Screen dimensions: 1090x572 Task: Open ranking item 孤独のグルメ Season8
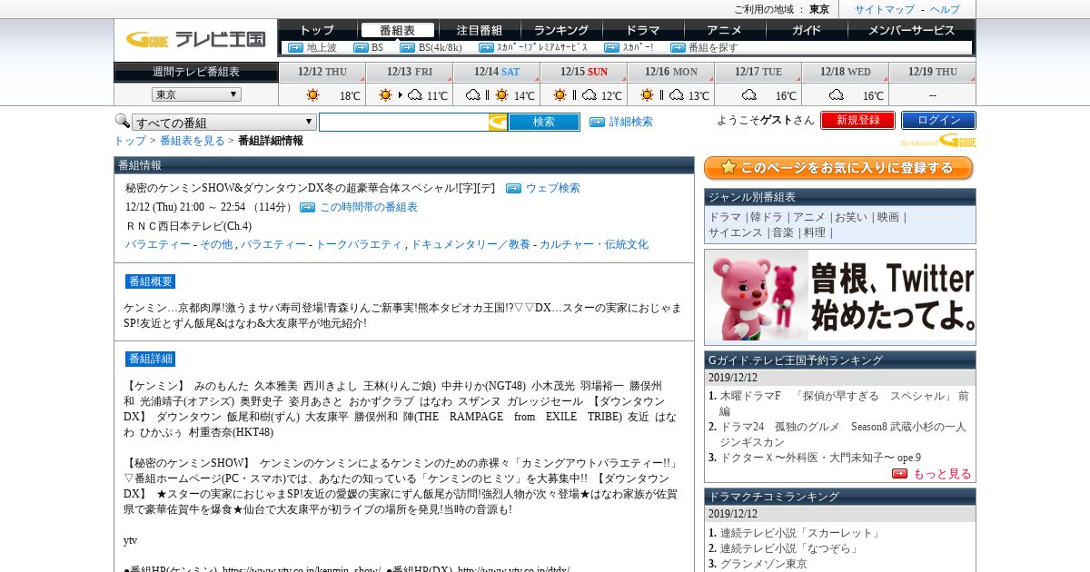pos(843,434)
